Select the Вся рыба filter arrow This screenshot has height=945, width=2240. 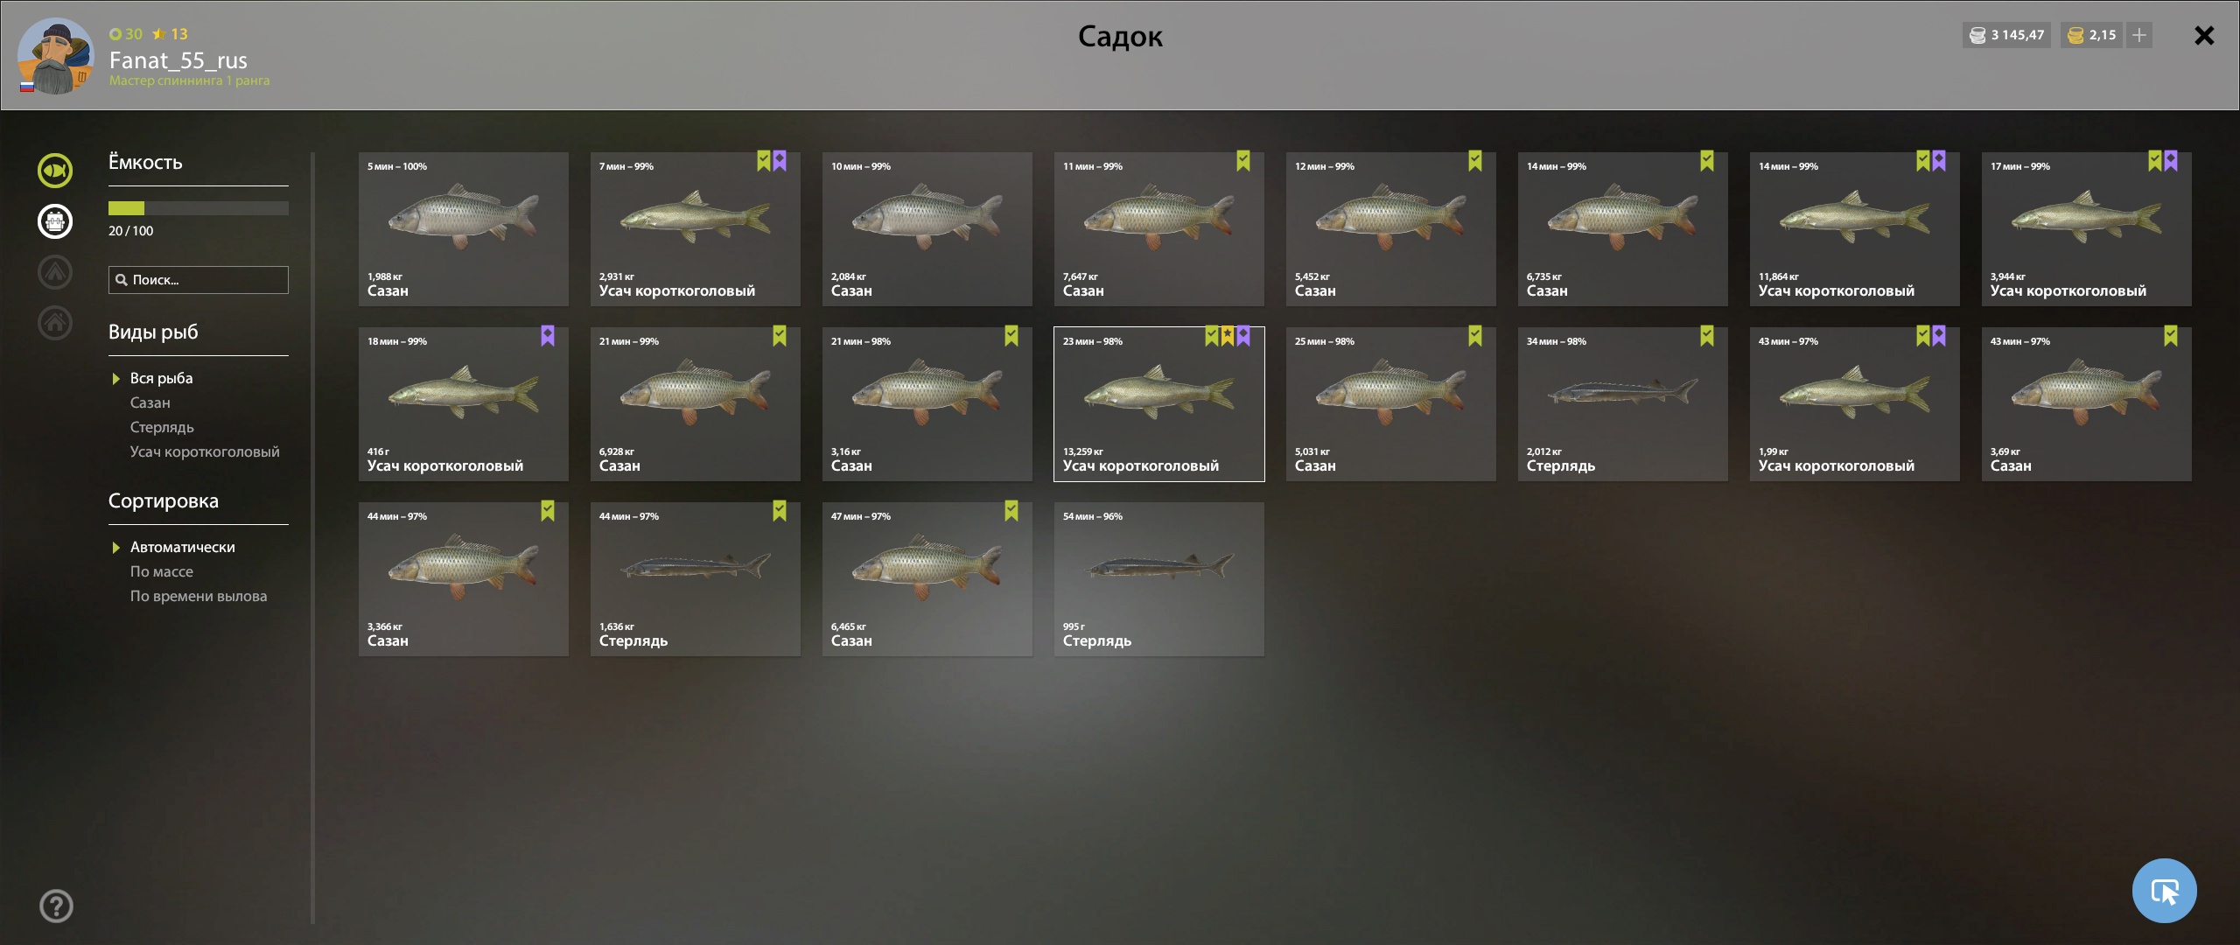coord(115,379)
